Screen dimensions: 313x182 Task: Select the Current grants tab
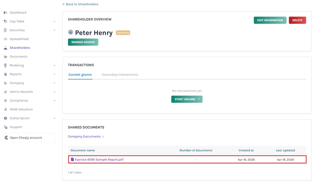pyautogui.click(x=80, y=74)
